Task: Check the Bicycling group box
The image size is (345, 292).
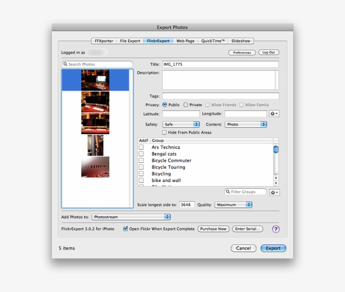Action: point(141,174)
